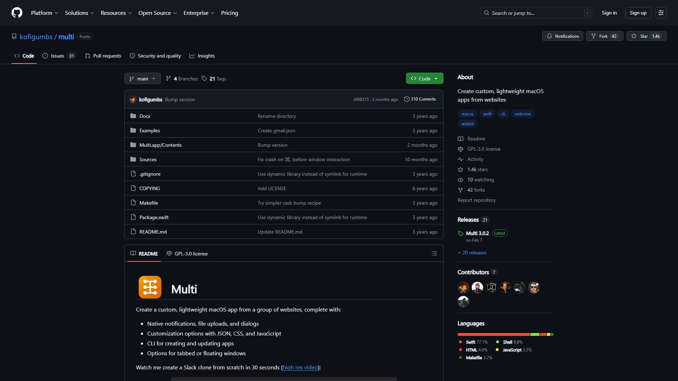This screenshot has height=381, width=678.
Task: Show all 20 releases
Action: coord(472,253)
